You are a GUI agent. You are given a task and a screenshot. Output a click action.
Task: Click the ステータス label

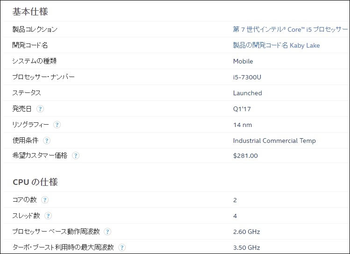point(27,93)
